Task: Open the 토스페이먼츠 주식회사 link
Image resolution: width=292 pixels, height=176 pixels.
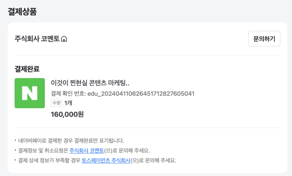Action: click(106, 160)
